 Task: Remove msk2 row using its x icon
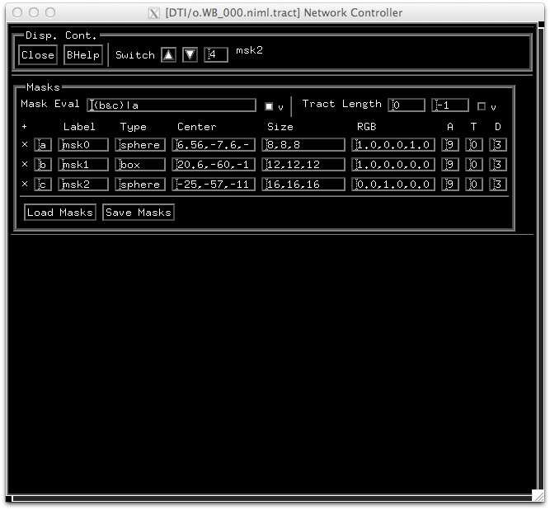tap(24, 184)
